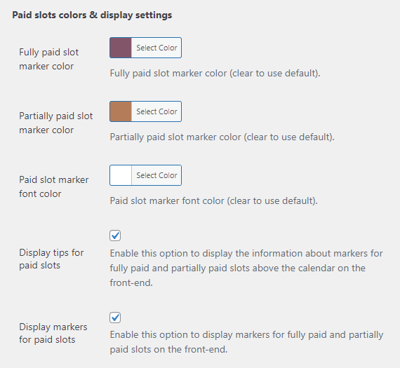Click Select Color for fully paid slot marker
The width and height of the screenshot is (400, 368).
tap(156, 48)
